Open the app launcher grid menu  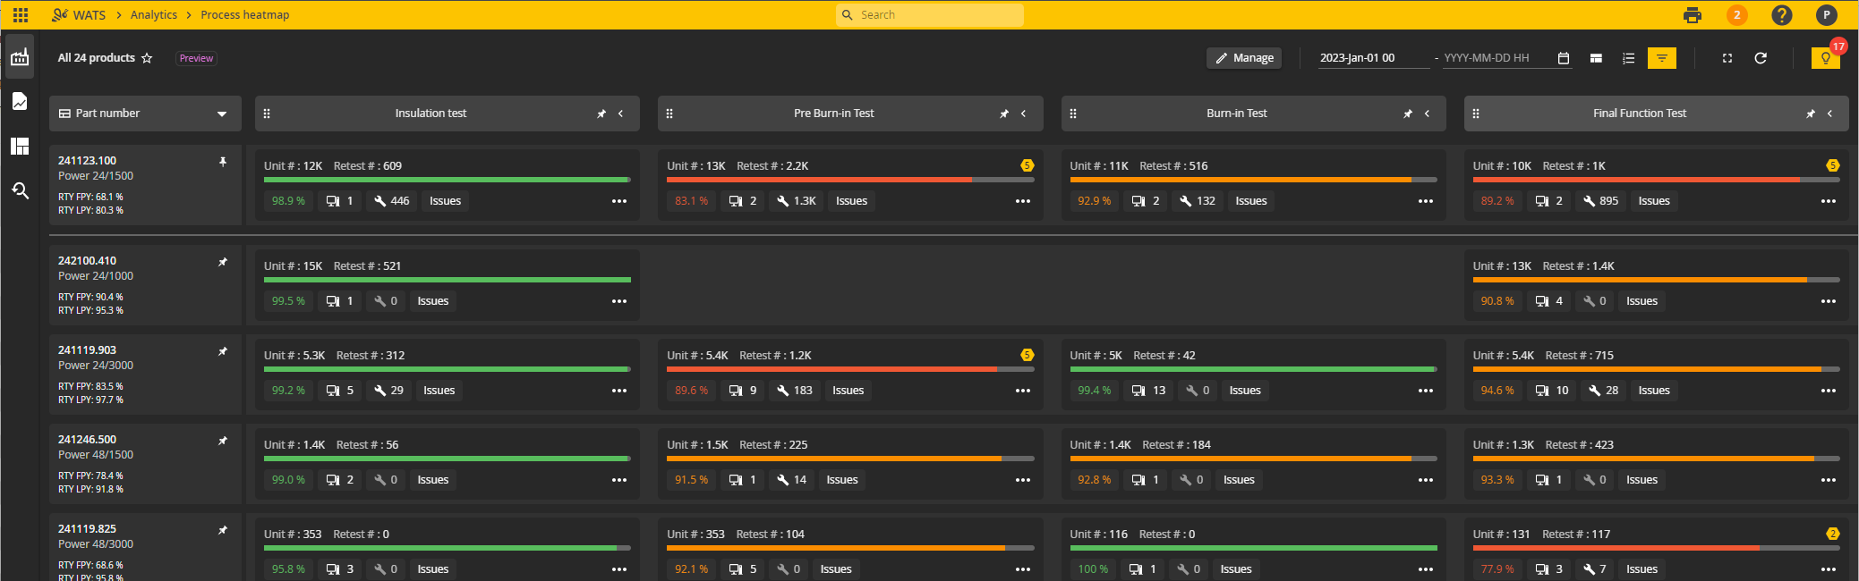(x=20, y=15)
